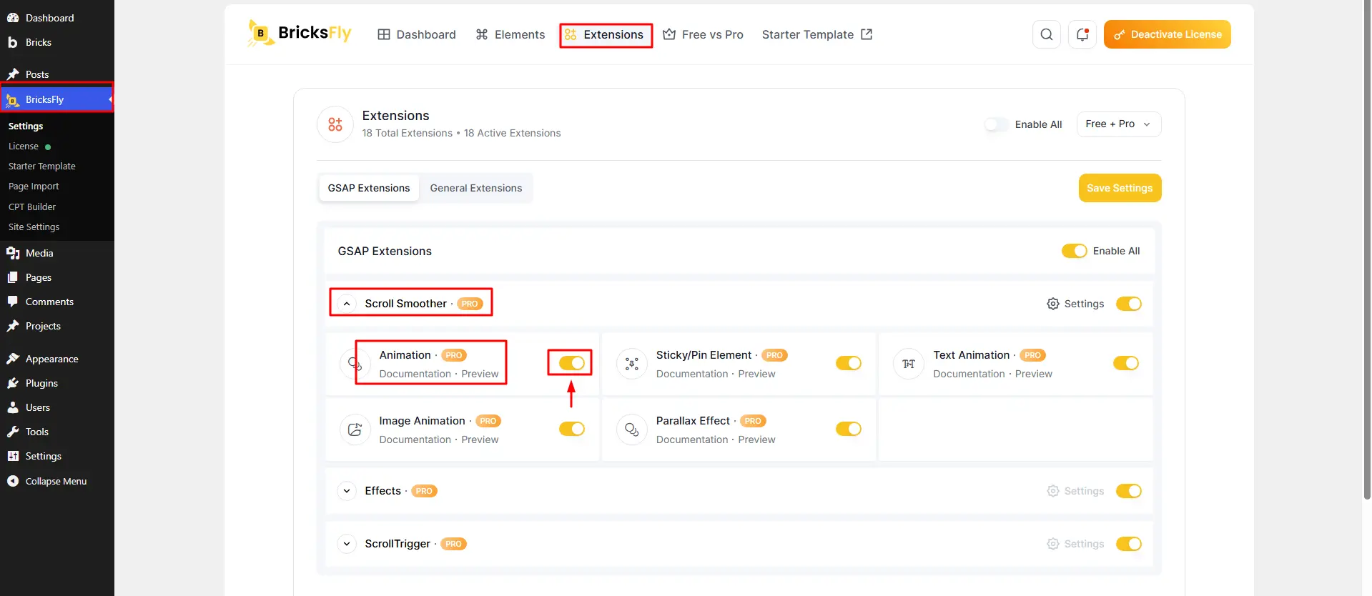The height and width of the screenshot is (596, 1372).
Task: Click the Animation extension icon
Action: [355, 364]
